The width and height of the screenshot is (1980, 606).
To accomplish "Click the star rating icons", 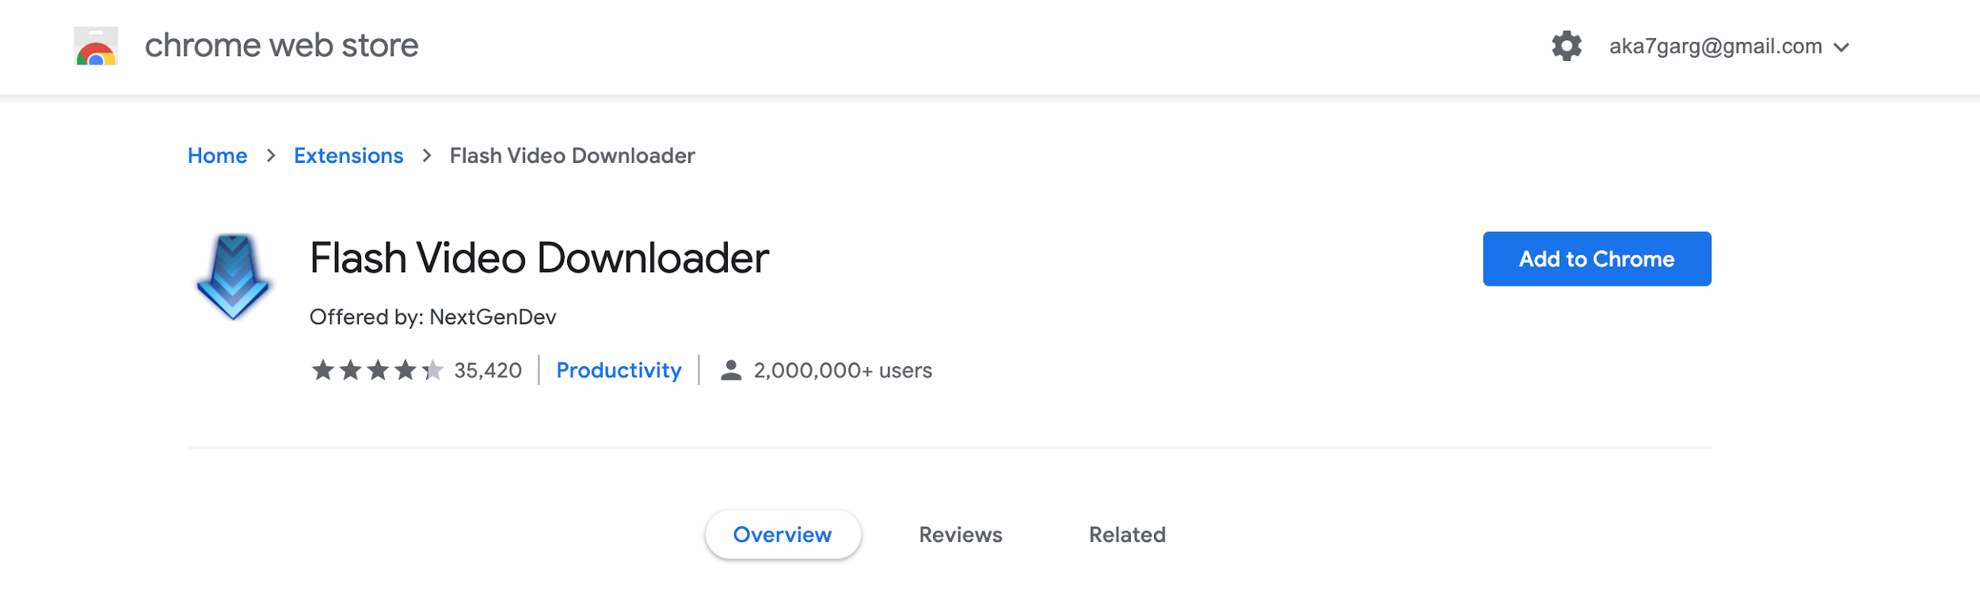I will (x=377, y=369).
